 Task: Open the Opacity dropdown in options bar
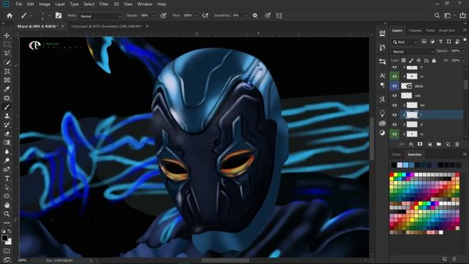pyautogui.click(x=154, y=15)
